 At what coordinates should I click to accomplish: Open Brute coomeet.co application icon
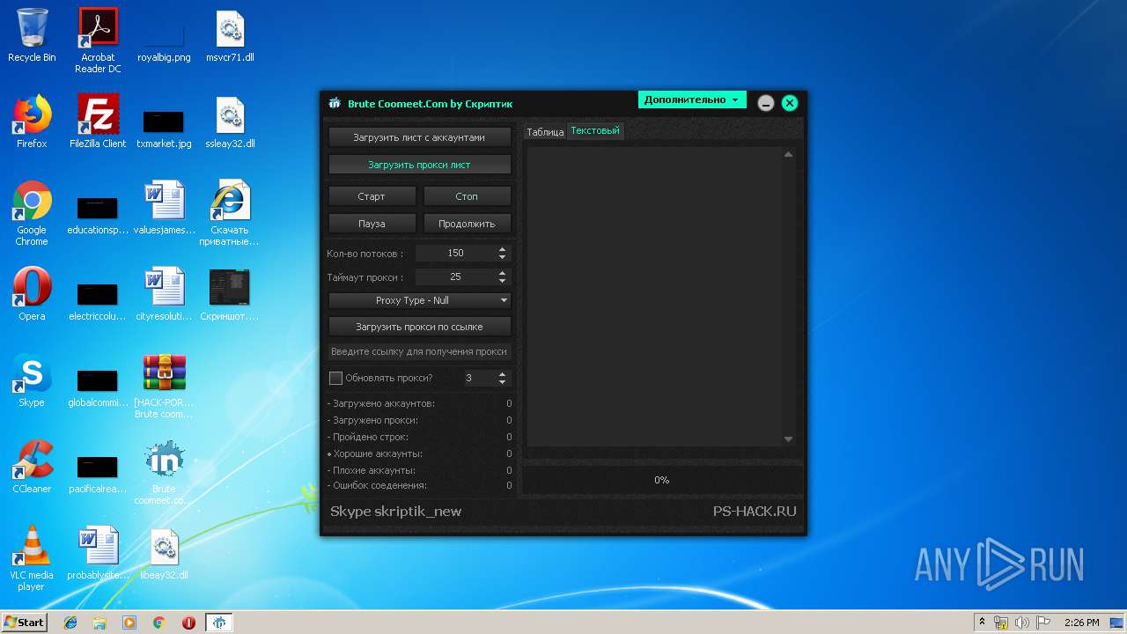tap(164, 472)
